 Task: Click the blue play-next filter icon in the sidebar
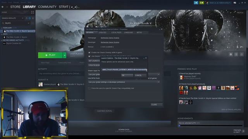click(x=29, y=18)
